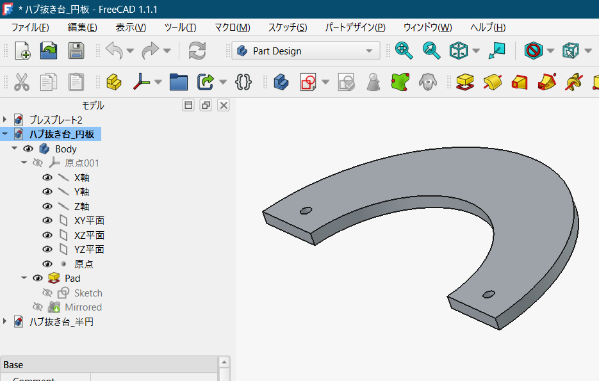Image resolution: width=599 pixels, height=381 pixels.
Task: Click the validate sketch icon
Action: [347, 82]
